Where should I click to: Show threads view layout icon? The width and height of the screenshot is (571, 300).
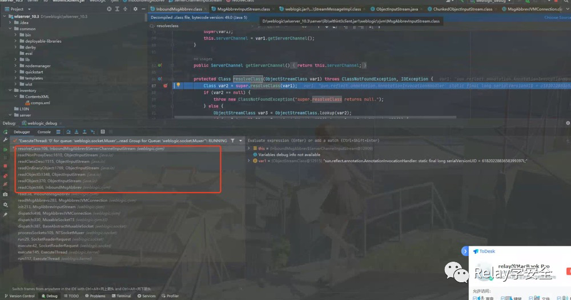tap(58, 132)
